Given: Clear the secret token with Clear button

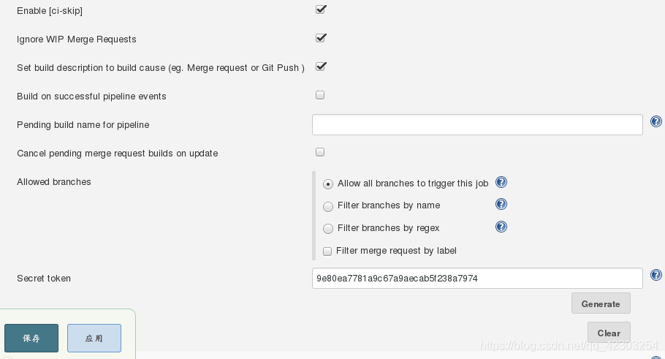Looking at the screenshot, I should [x=609, y=333].
